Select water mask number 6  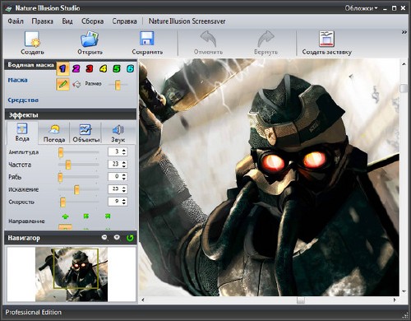tap(130, 68)
